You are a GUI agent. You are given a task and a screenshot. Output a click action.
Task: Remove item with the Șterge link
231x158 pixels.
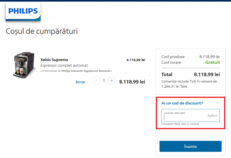80,82
